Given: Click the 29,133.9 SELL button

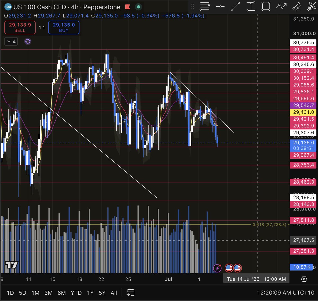Looking at the screenshot, I should tap(20, 28).
